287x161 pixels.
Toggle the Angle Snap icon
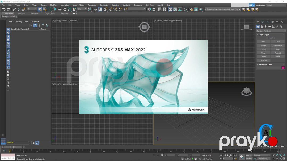[x=110, y=9]
